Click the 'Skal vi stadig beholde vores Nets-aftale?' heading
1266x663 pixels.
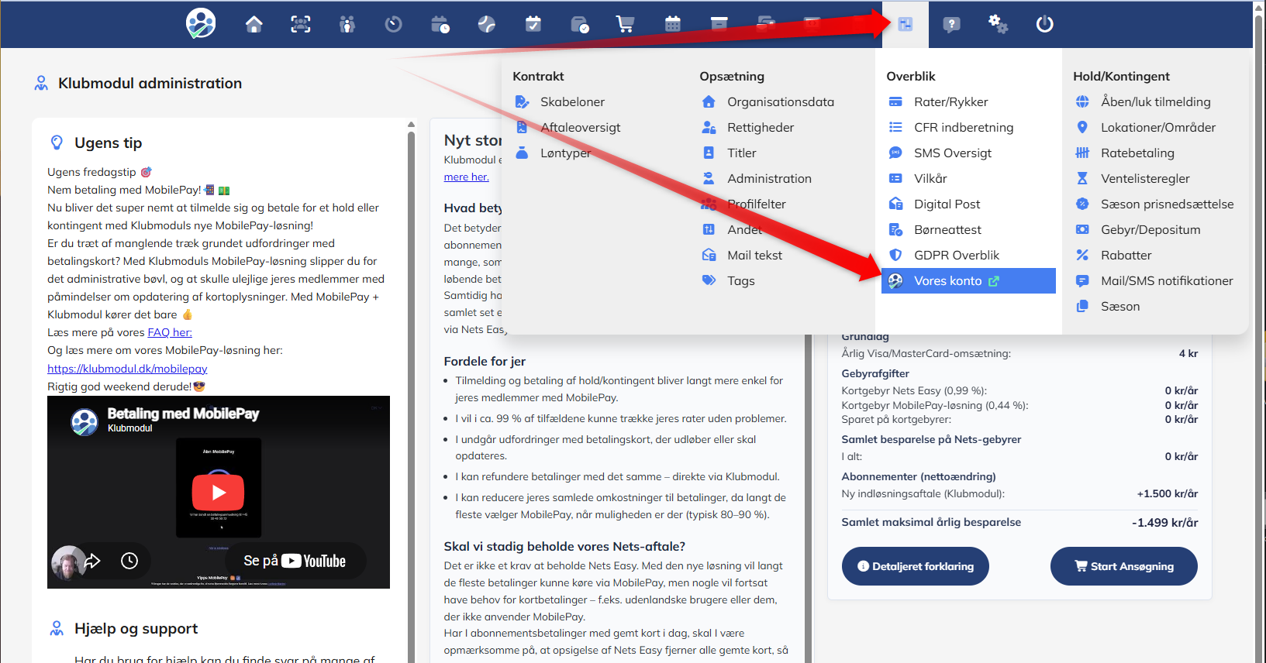(x=564, y=546)
